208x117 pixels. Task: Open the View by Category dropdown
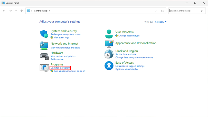161,22
